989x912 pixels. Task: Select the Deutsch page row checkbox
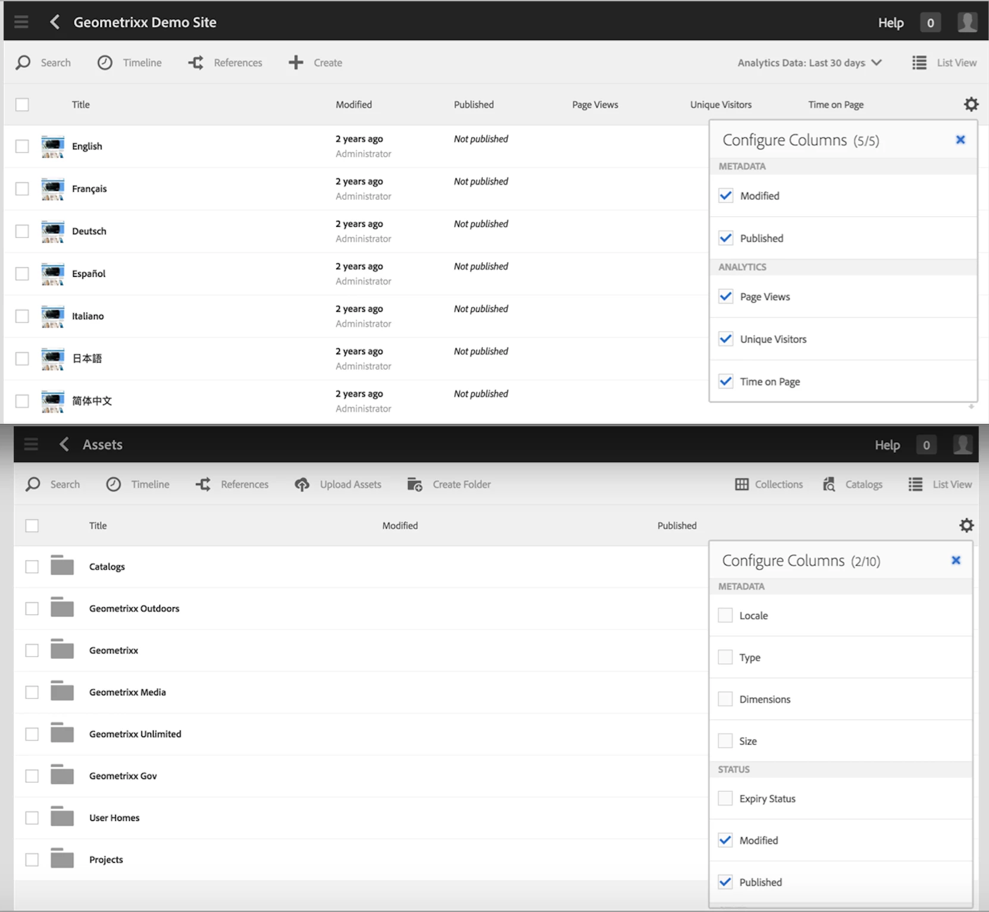[x=22, y=231]
